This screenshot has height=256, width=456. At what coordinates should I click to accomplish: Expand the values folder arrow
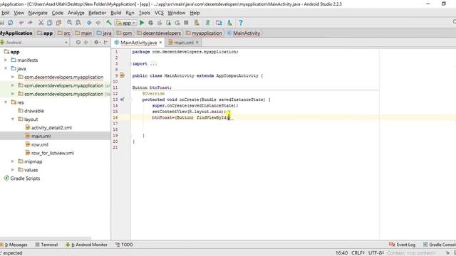pos(13,170)
